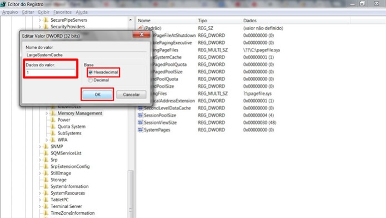Screen dimensions: 386x218
Task: Expand the SNMP tree node
Action: tap(39, 146)
